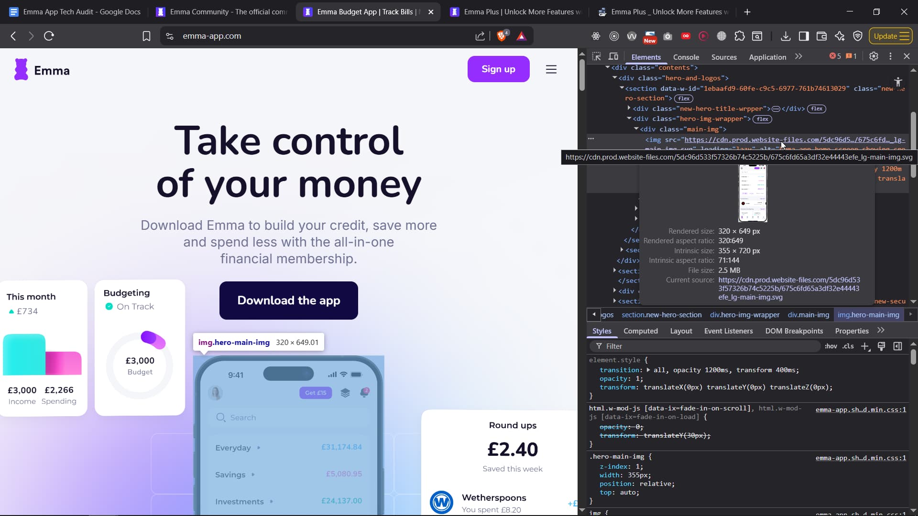Image resolution: width=918 pixels, height=516 pixels.
Task: Switch to the Console tab
Action: [x=686, y=57]
